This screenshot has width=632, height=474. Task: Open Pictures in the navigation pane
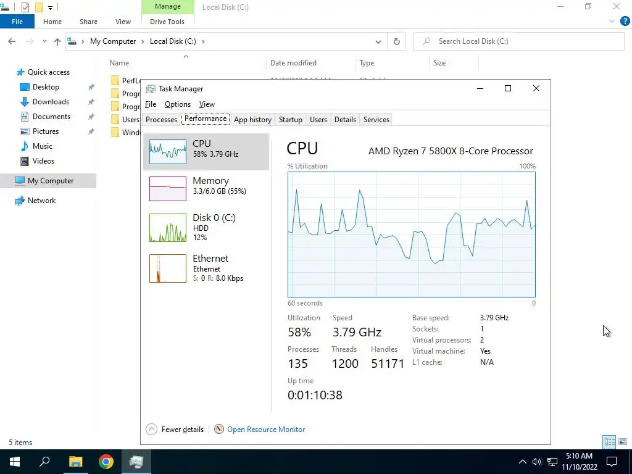click(45, 132)
